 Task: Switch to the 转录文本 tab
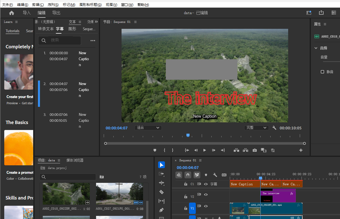click(x=46, y=29)
